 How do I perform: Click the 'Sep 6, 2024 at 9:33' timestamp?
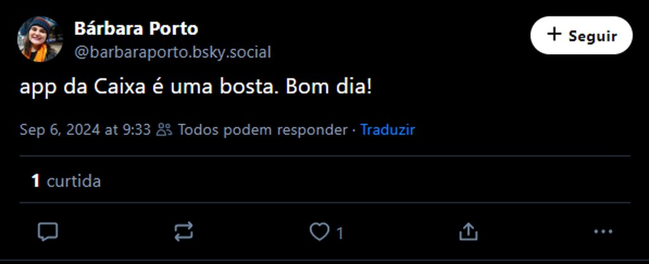click(x=85, y=130)
